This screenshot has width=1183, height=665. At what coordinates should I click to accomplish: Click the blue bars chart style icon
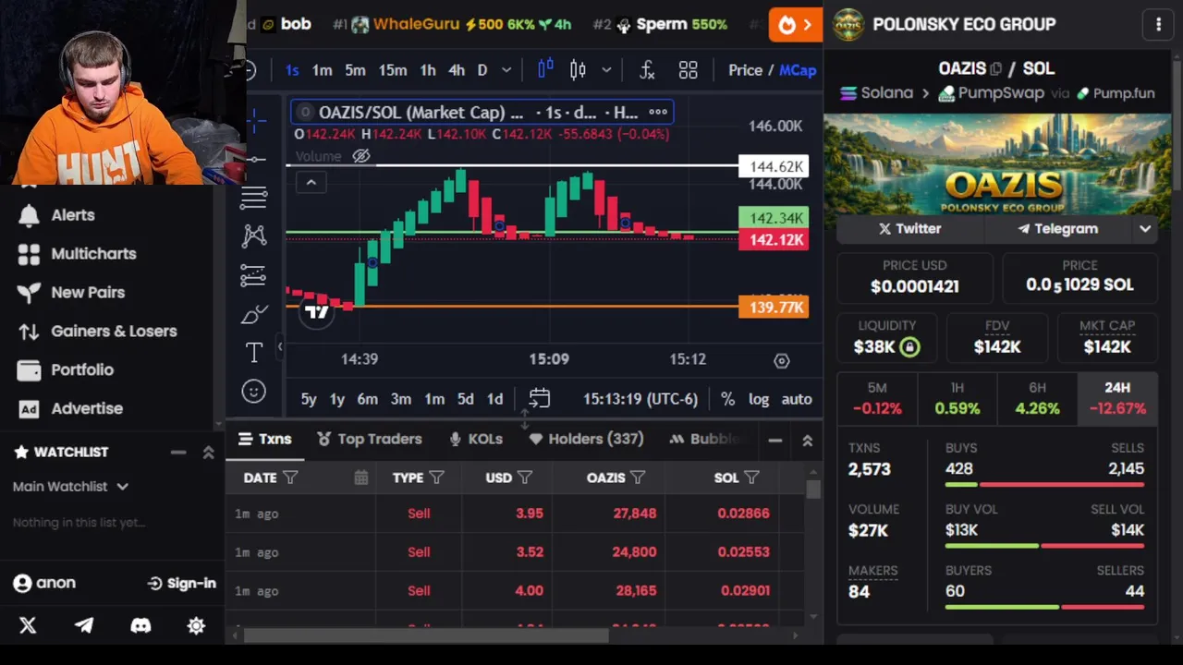click(546, 70)
